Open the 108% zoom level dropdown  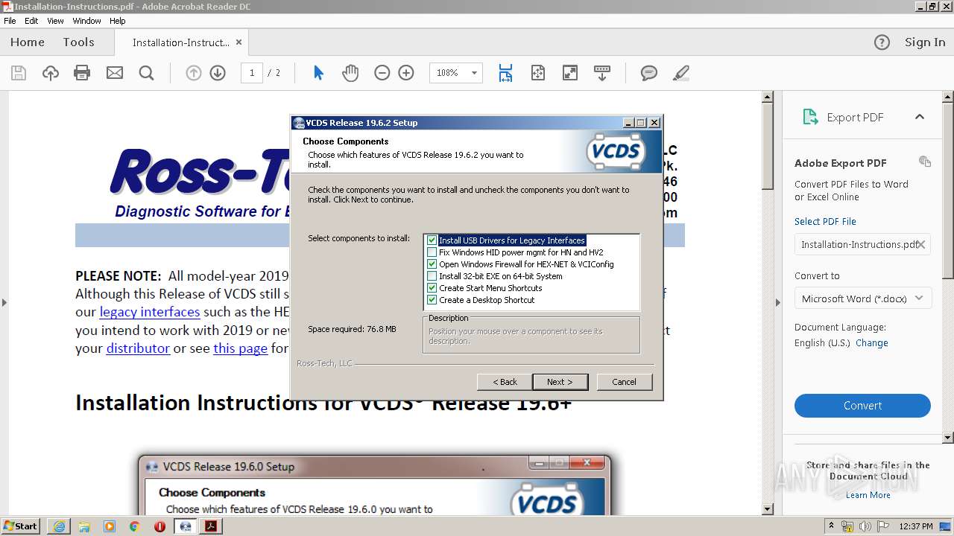click(474, 73)
